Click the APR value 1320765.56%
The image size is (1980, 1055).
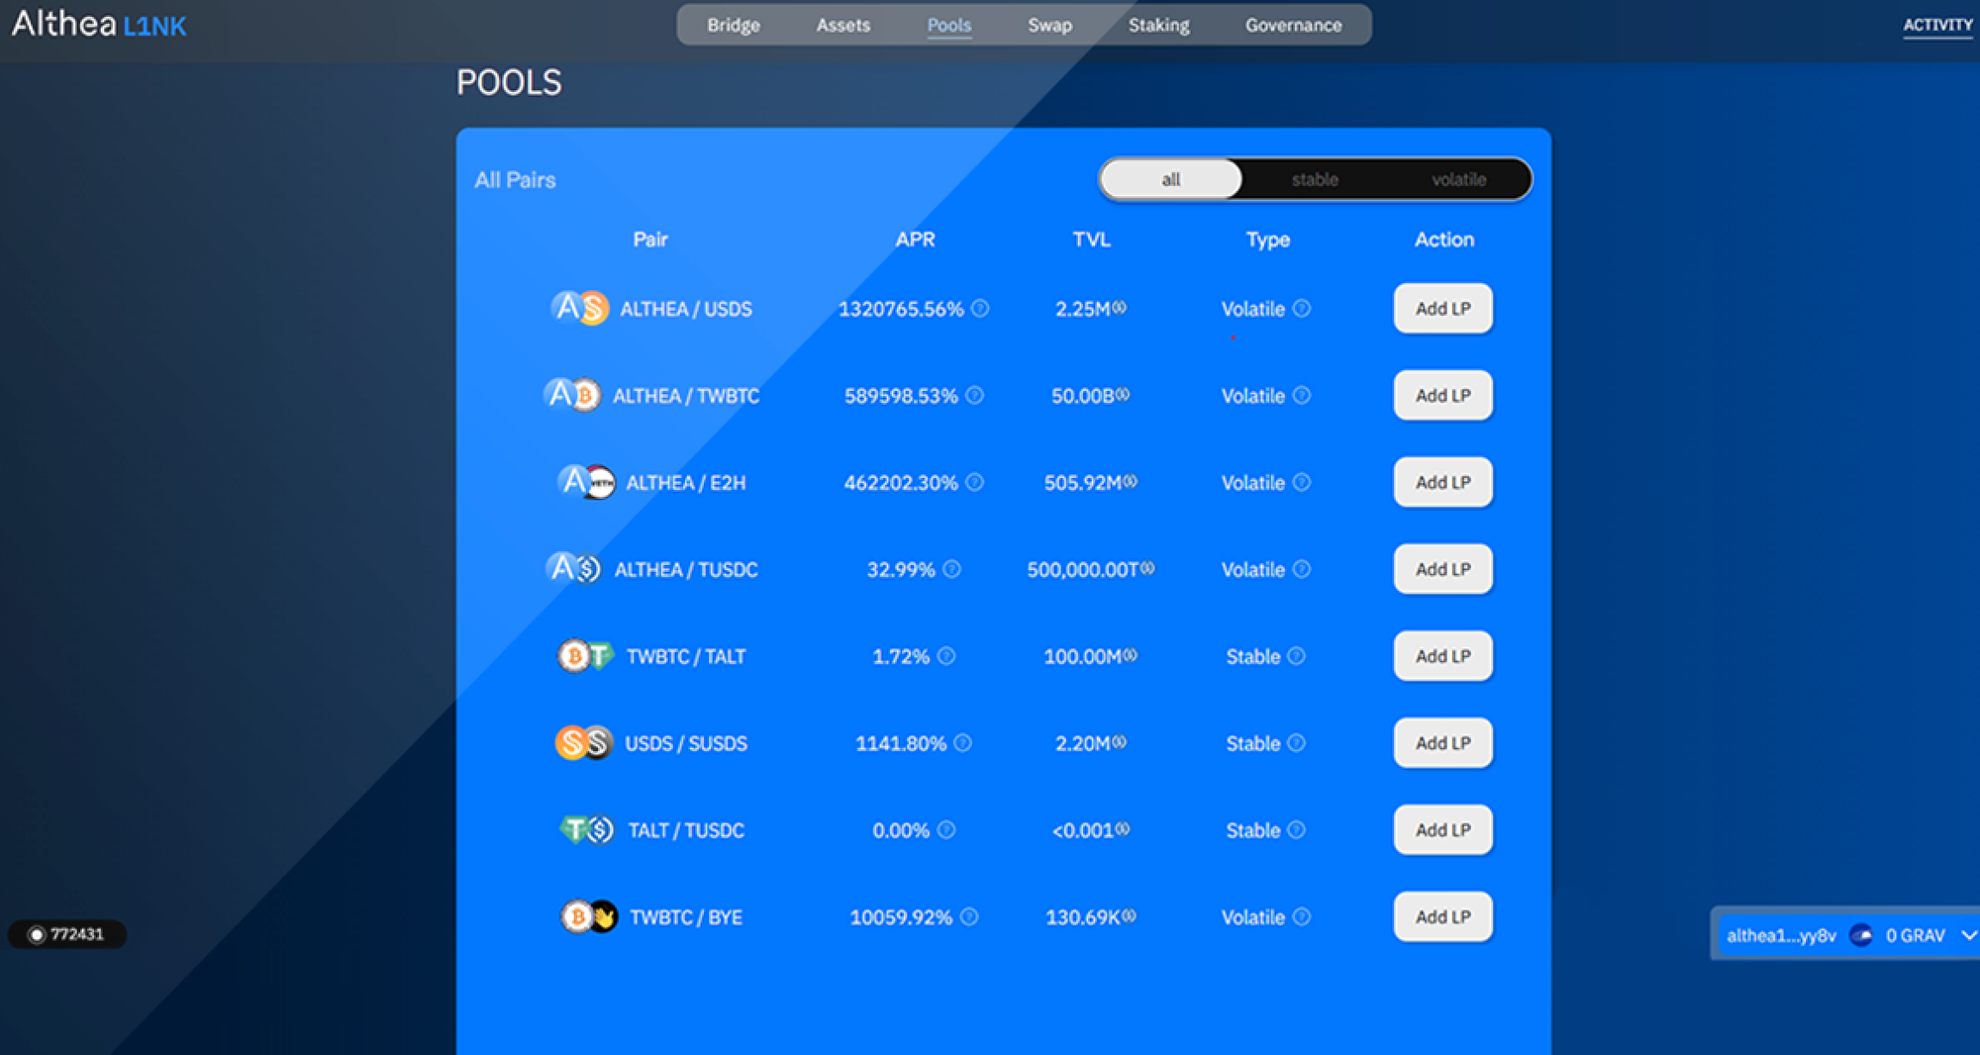coord(901,309)
